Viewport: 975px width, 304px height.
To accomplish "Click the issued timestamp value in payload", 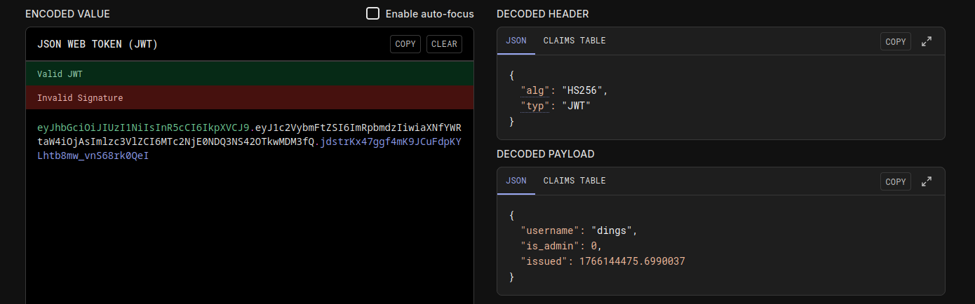I will (x=632, y=261).
